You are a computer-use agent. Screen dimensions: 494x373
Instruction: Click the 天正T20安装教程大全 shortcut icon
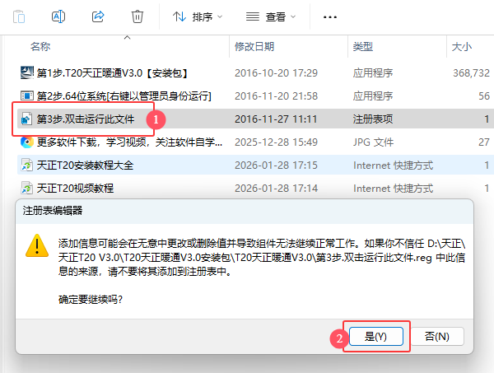point(27,165)
